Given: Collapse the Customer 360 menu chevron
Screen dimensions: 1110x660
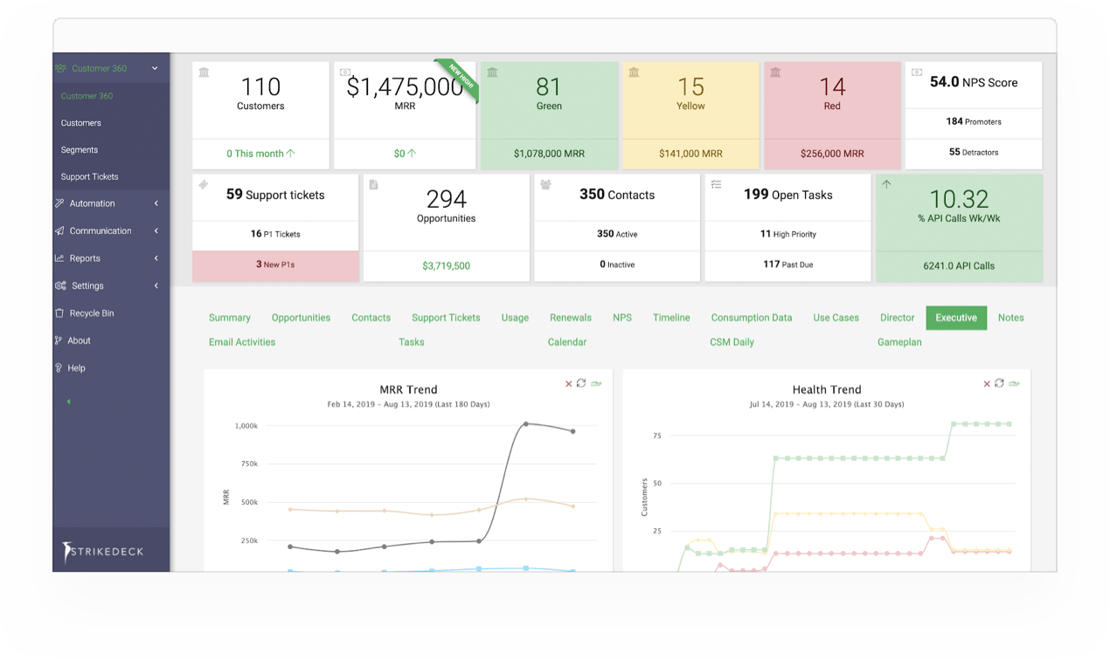Looking at the screenshot, I should click(x=155, y=68).
